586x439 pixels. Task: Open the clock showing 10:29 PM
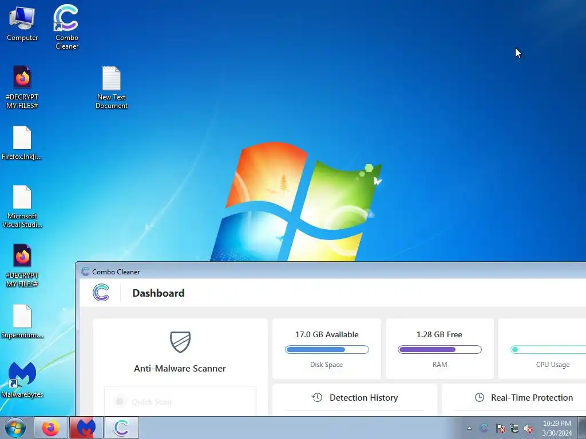(557, 428)
